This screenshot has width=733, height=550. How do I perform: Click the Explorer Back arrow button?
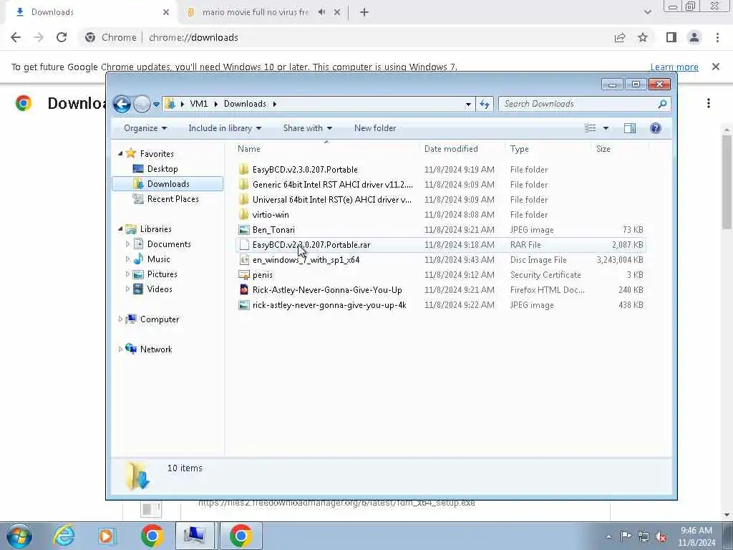(122, 104)
